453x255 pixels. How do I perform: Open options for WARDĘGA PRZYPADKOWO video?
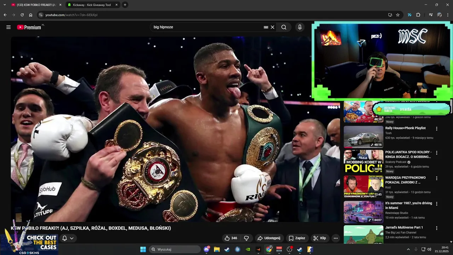pyautogui.click(x=437, y=178)
